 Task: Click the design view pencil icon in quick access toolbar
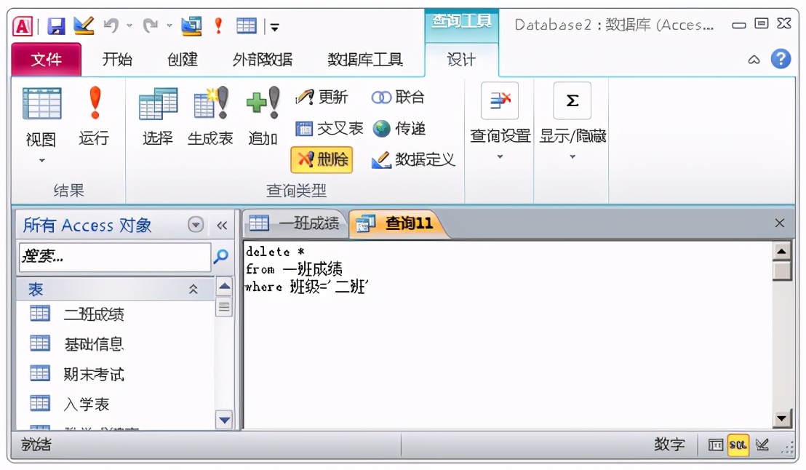pos(83,25)
